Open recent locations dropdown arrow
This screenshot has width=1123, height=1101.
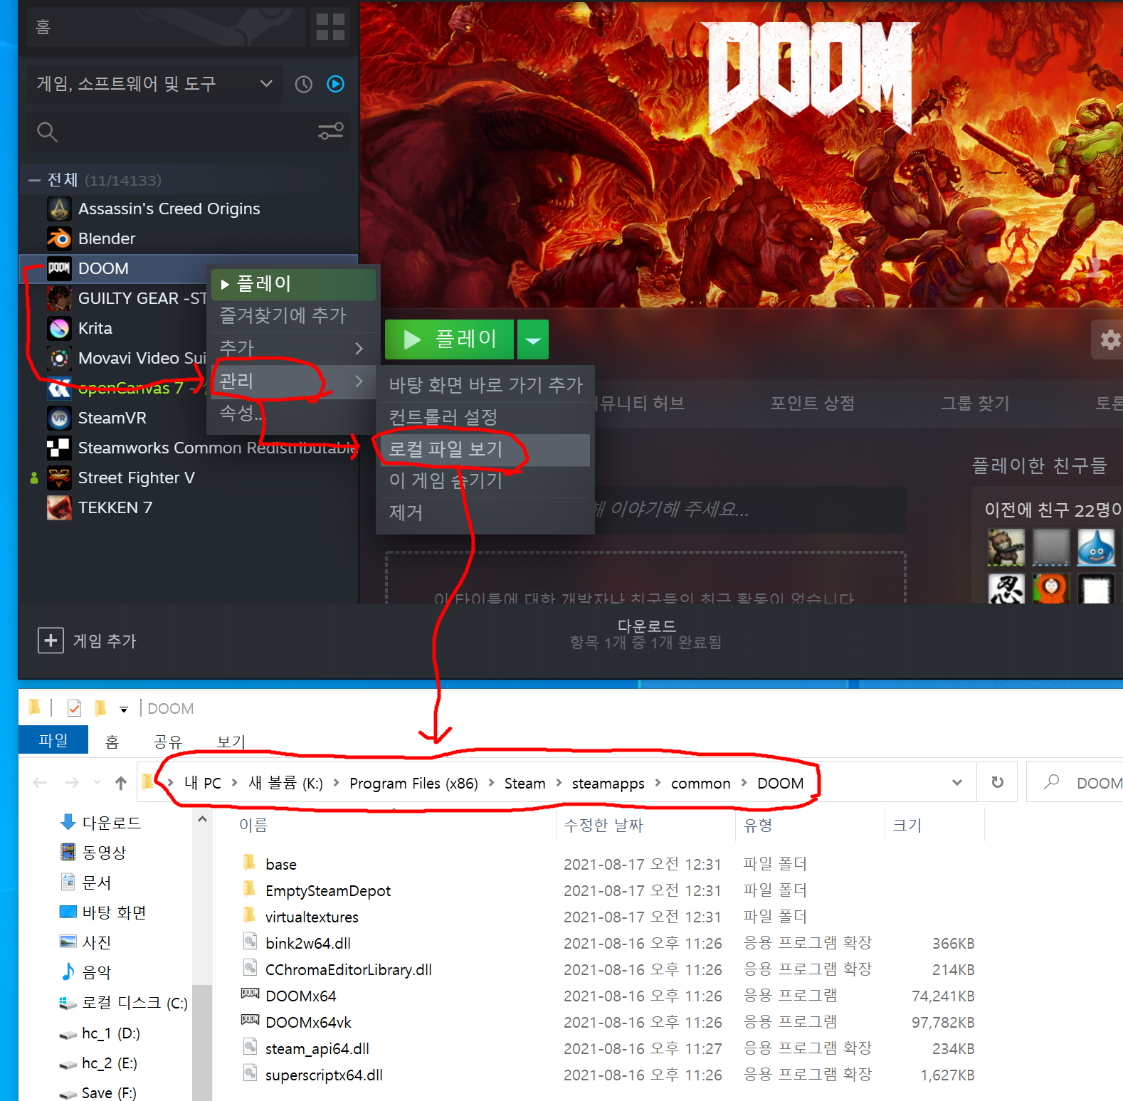pyautogui.click(x=97, y=783)
